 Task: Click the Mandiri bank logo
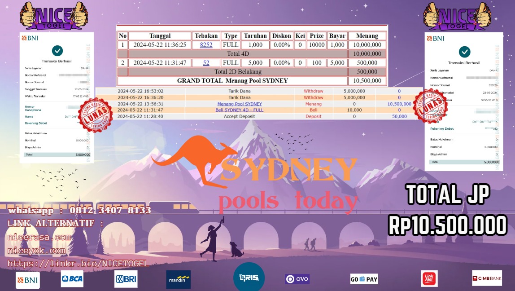click(x=178, y=279)
